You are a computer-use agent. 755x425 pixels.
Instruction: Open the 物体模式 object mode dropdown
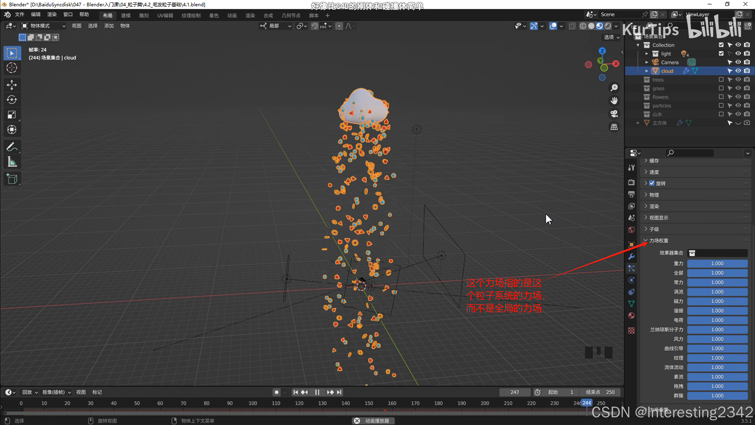(44, 26)
